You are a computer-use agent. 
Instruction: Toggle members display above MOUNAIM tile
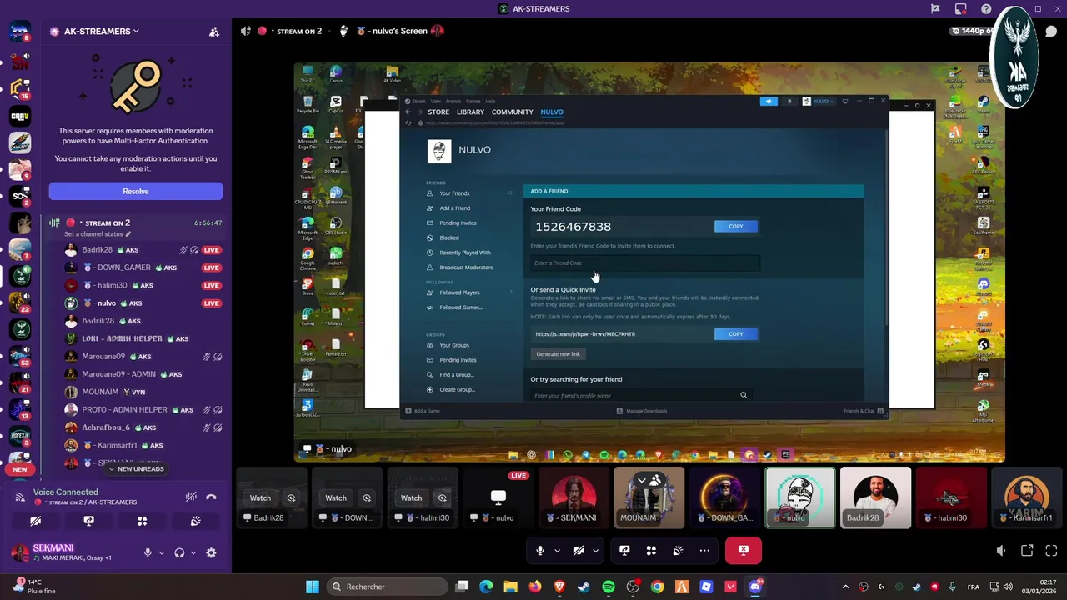click(649, 480)
